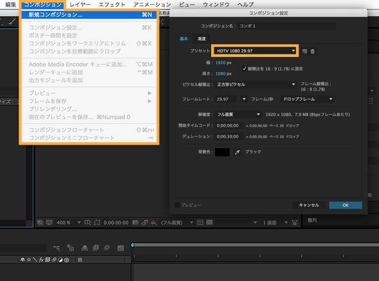
Task: Click the キャンセル button
Action: click(309, 205)
